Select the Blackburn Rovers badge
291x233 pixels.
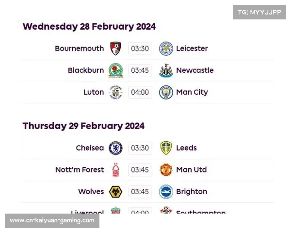115,70
